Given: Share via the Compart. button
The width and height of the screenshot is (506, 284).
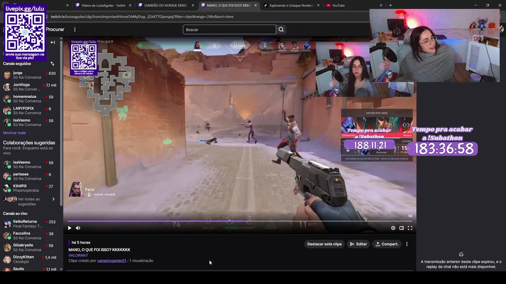Looking at the screenshot, I should tap(387, 244).
